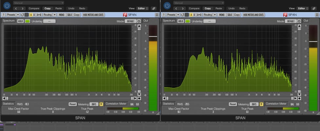Click the spectrum scroll-left arrow in left SPAN
The width and height of the screenshot is (320, 131).
pyautogui.click(x=4, y=98)
